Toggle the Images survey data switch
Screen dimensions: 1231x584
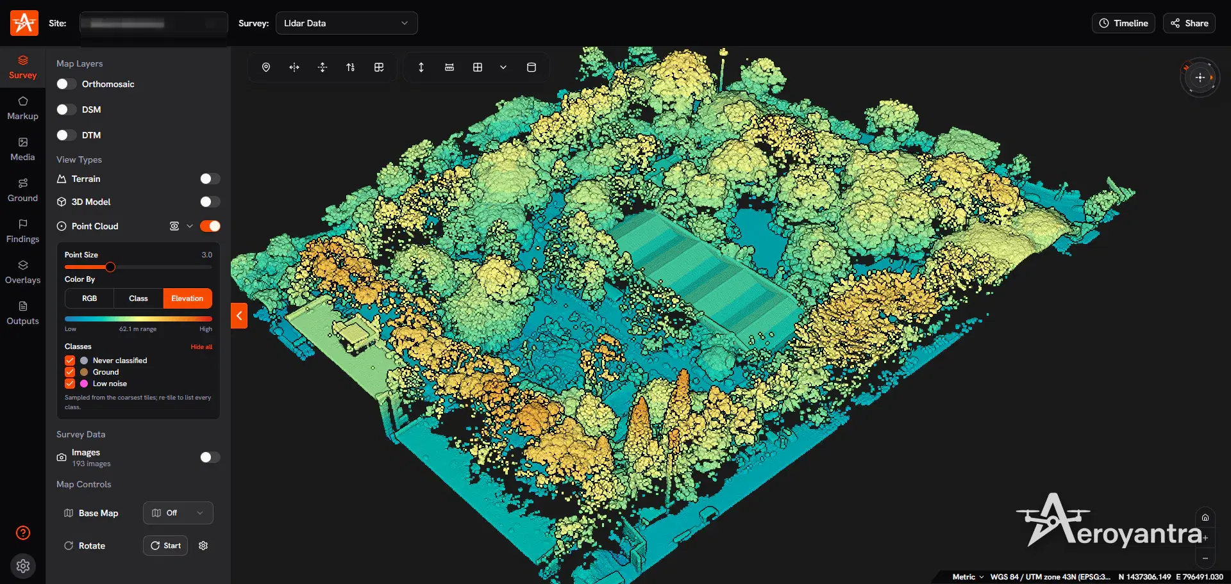[210, 457]
